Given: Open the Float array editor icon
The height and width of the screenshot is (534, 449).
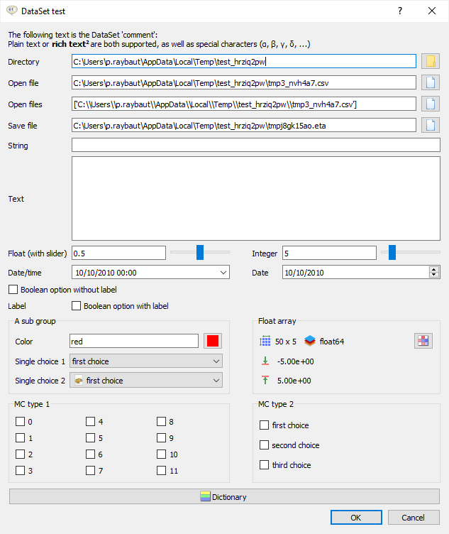Looking at the screenshot, I should point(423,341).
